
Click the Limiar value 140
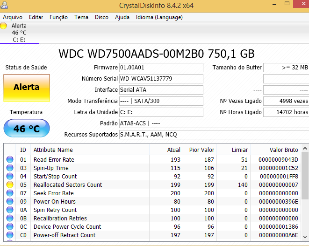(x=243, y=185)
